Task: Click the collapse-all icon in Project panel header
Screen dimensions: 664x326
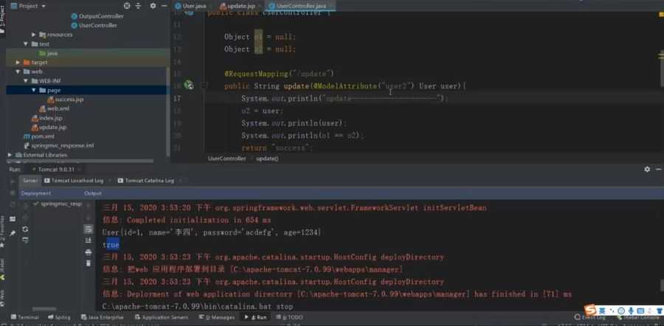Action: (139, 6)
